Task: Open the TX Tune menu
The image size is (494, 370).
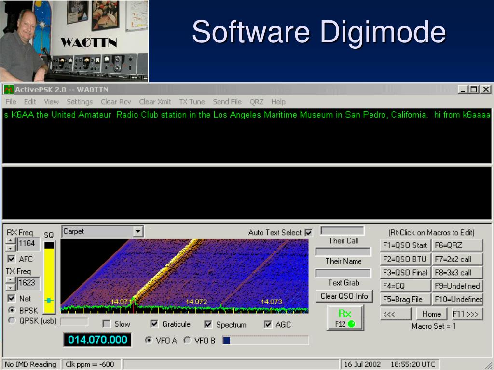Action: (191, 102)
